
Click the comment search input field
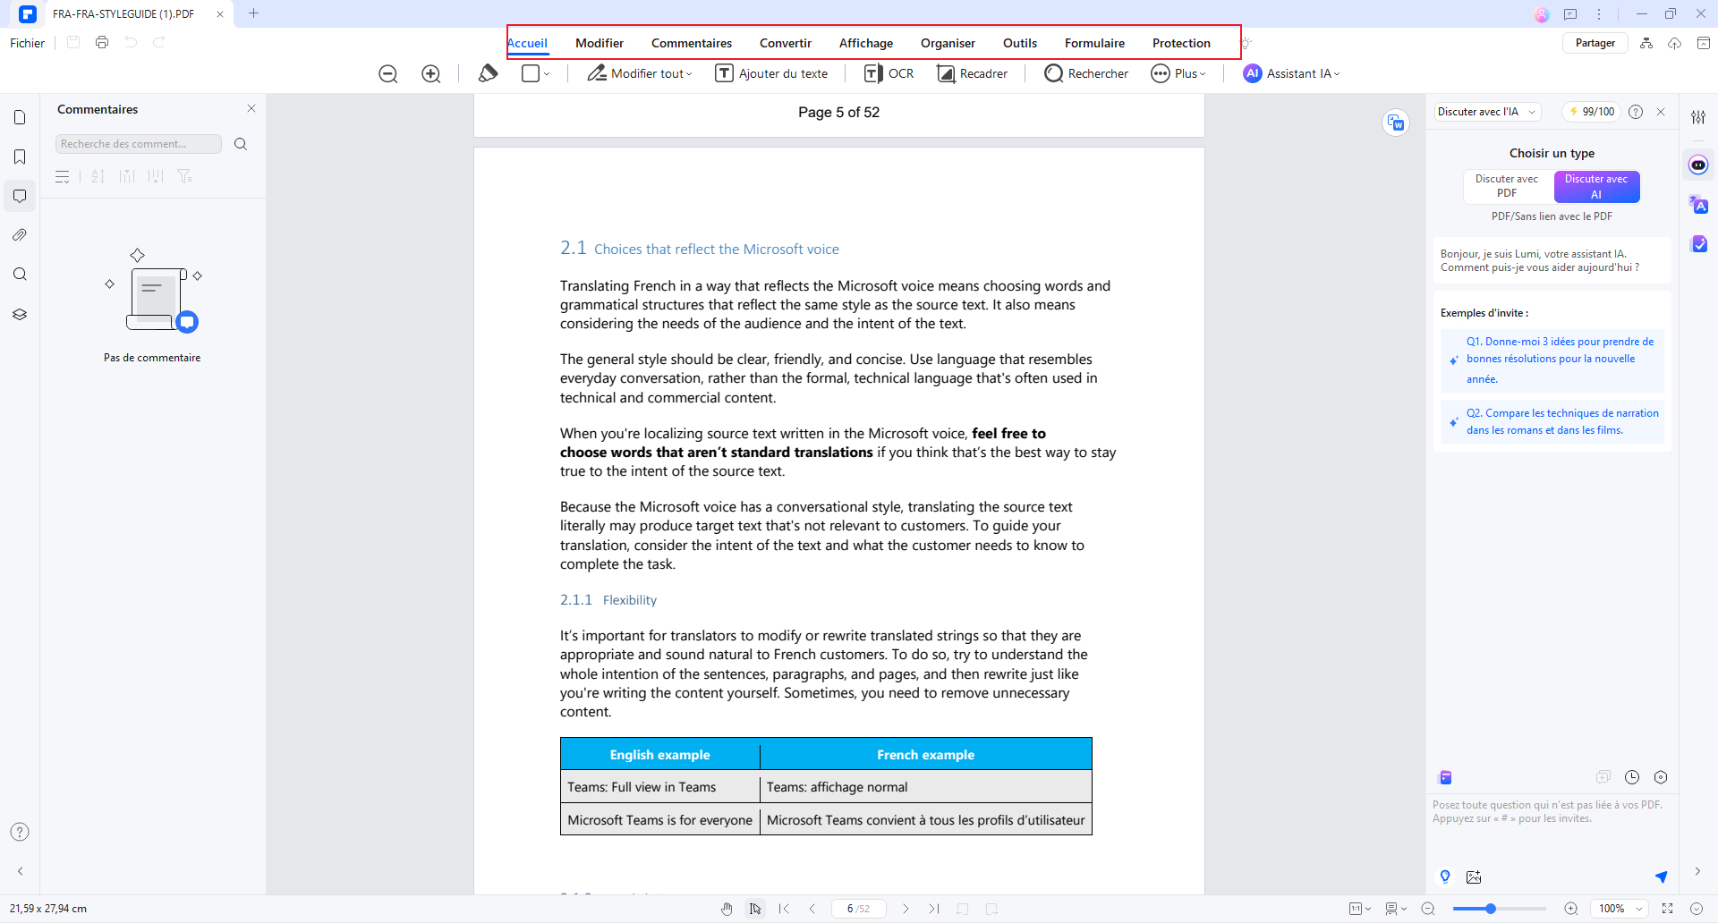tap(139, 144)
